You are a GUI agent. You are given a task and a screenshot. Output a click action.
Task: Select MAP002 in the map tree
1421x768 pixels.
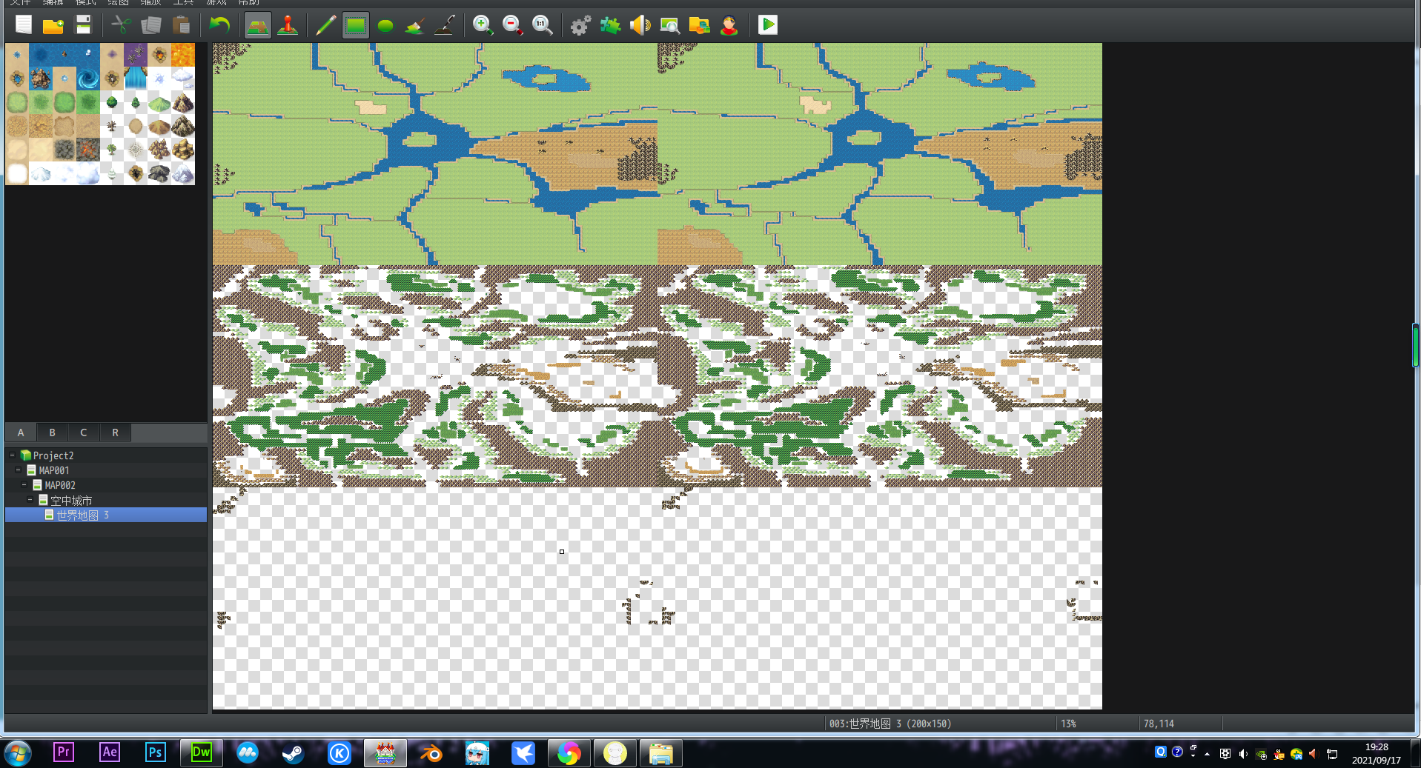(106, 485)
